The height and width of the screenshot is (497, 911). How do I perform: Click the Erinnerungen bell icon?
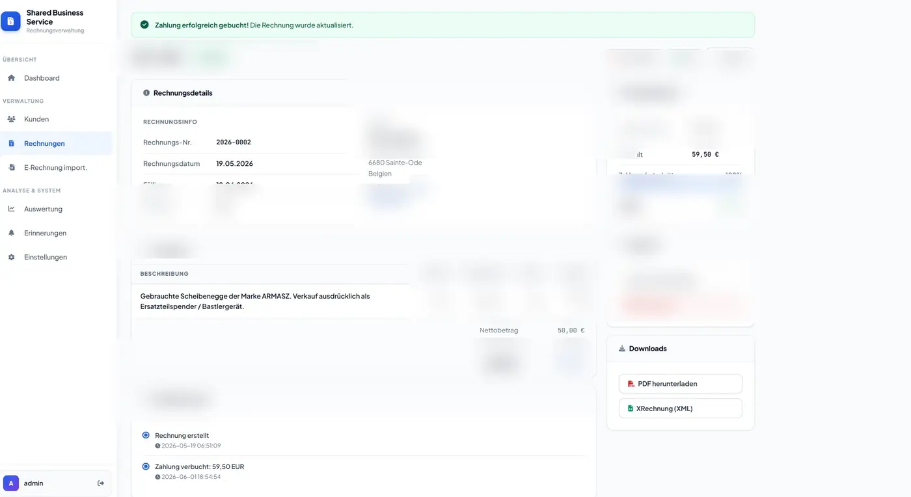click(11, 233)
